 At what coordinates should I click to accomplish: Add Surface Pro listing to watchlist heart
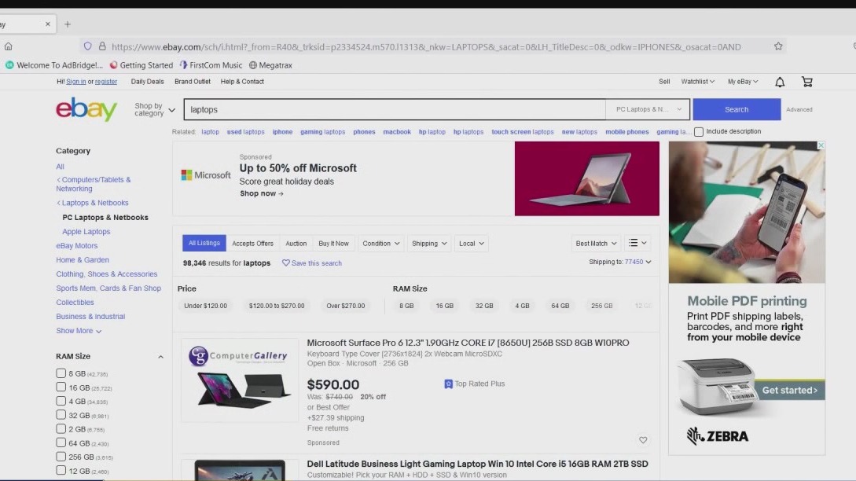[643, 440]
